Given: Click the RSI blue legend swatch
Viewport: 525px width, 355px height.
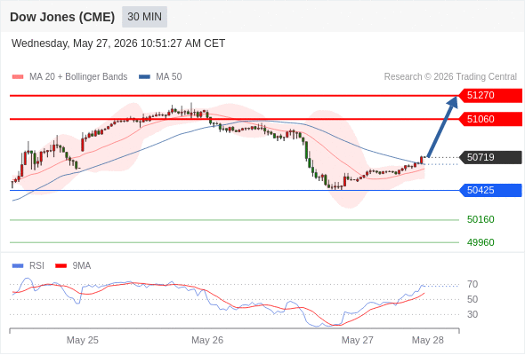Looking at the screenshot, I should (18, 266).
